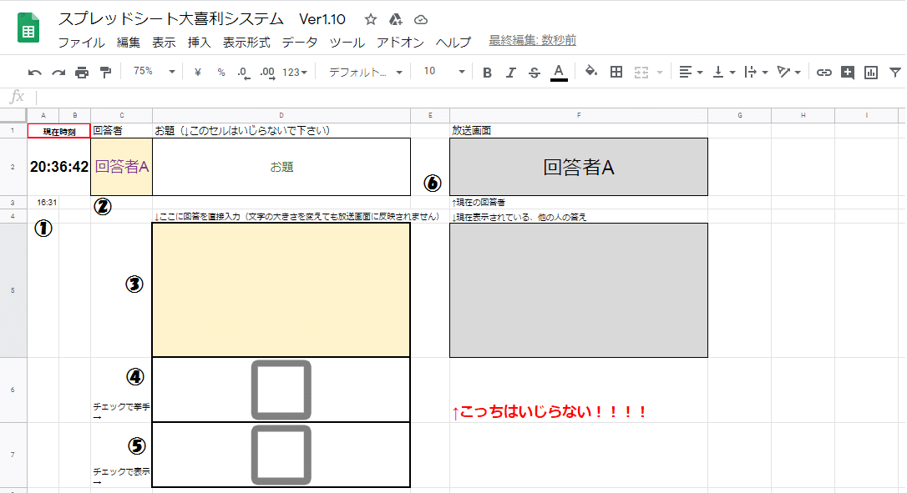Apply strikethrough formatting
The image size is (907, 493).
point(533,73)
